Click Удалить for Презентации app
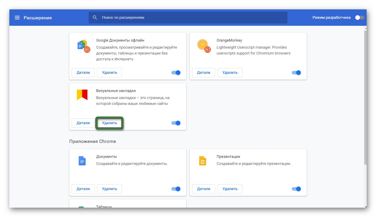376x217 pixels. point(230,189)
